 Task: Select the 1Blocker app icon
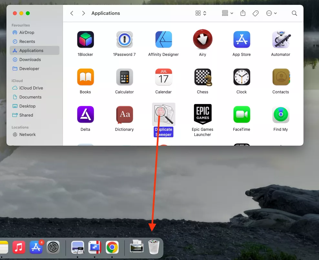click(85, 40)
